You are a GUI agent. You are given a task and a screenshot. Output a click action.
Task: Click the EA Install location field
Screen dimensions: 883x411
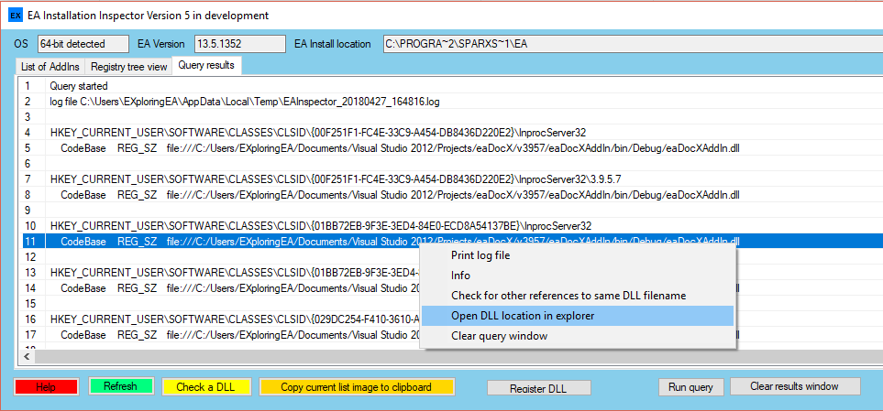tap(631, 44)
